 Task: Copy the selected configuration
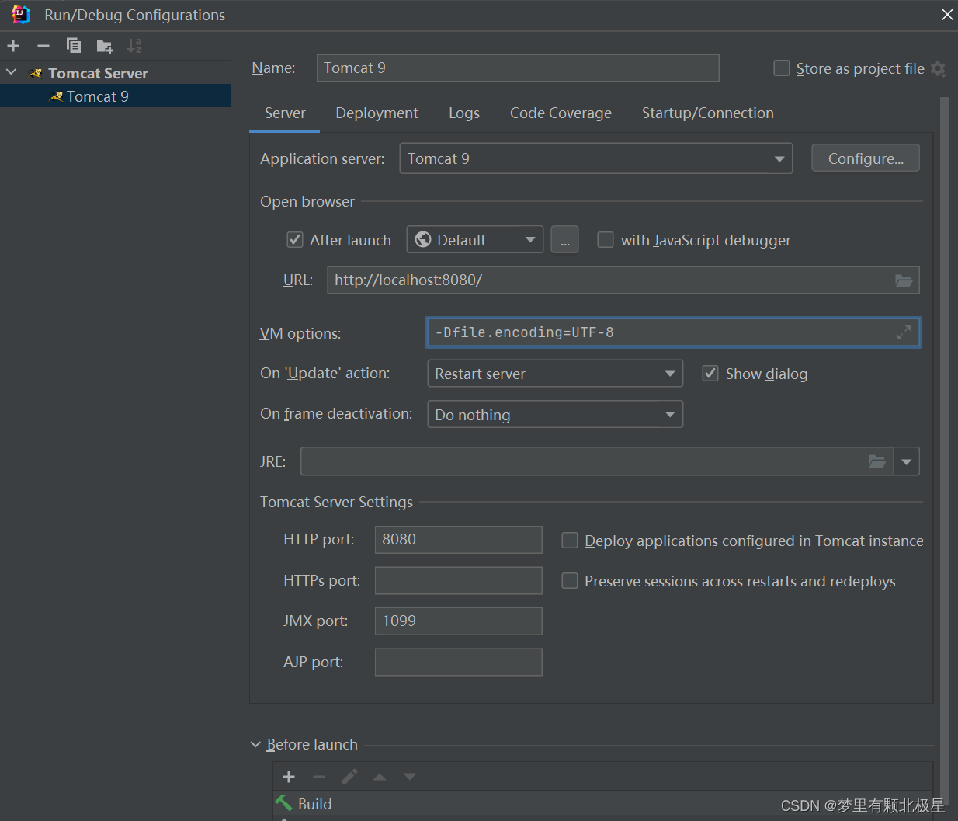(x=74, y=46)
